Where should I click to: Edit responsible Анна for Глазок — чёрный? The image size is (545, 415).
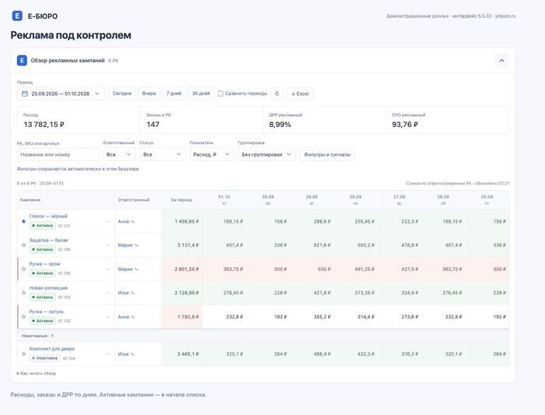click(x=132, y=221)
